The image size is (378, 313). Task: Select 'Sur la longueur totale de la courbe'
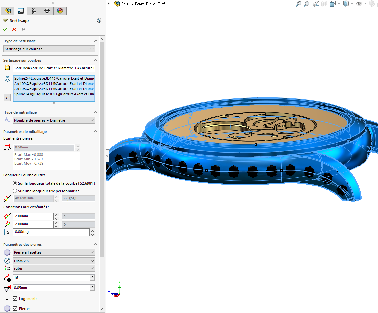click(x=15, y=183)
